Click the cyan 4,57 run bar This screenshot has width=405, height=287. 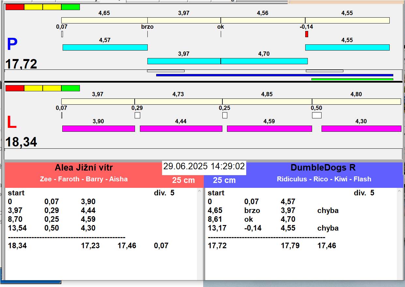pos(105,47)
